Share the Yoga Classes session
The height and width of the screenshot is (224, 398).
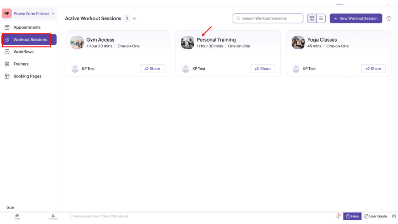tap(373, 68)
